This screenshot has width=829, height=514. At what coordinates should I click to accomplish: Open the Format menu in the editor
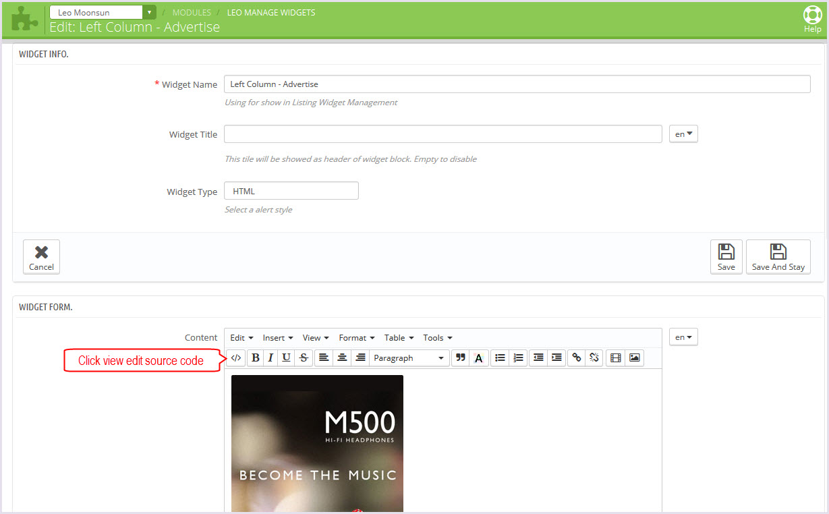(x=357, y=338)
